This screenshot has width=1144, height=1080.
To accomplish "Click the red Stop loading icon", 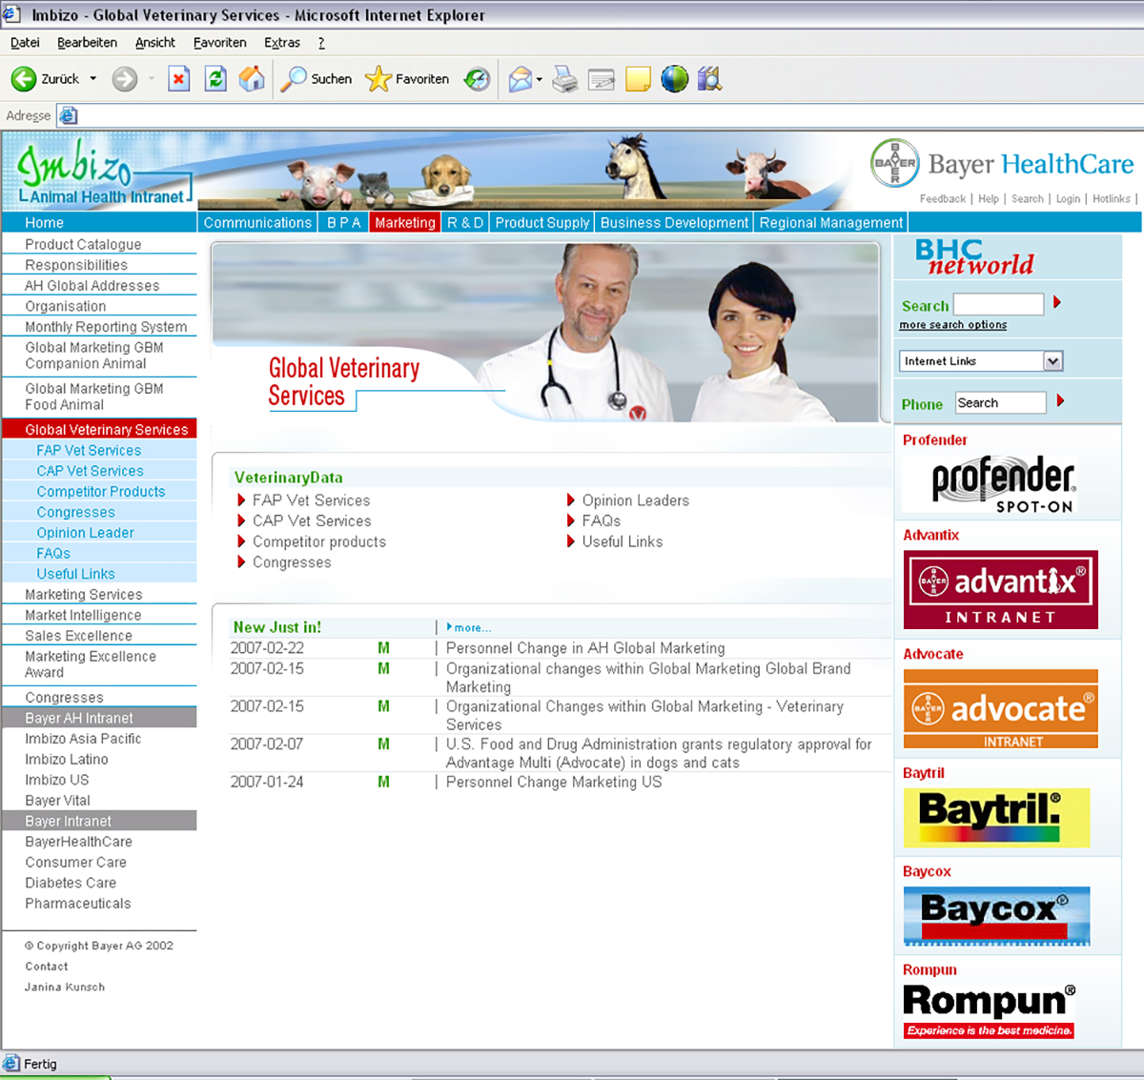I will point(178,79).
